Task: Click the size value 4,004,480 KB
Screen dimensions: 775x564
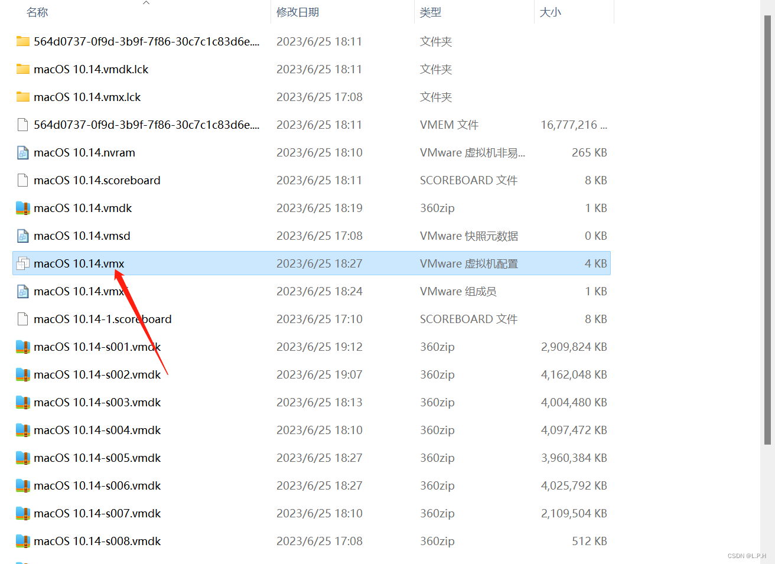Action: [574, 402]
